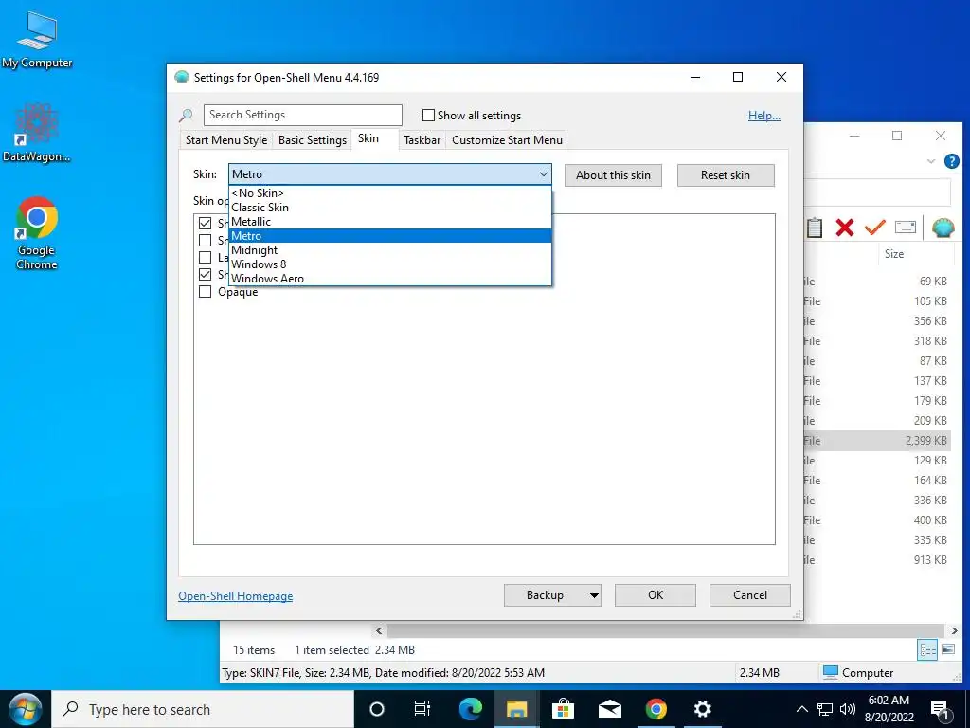Click the volume speaker icon in the tray
Screen dimensions: 970x728
click(848, 709)
